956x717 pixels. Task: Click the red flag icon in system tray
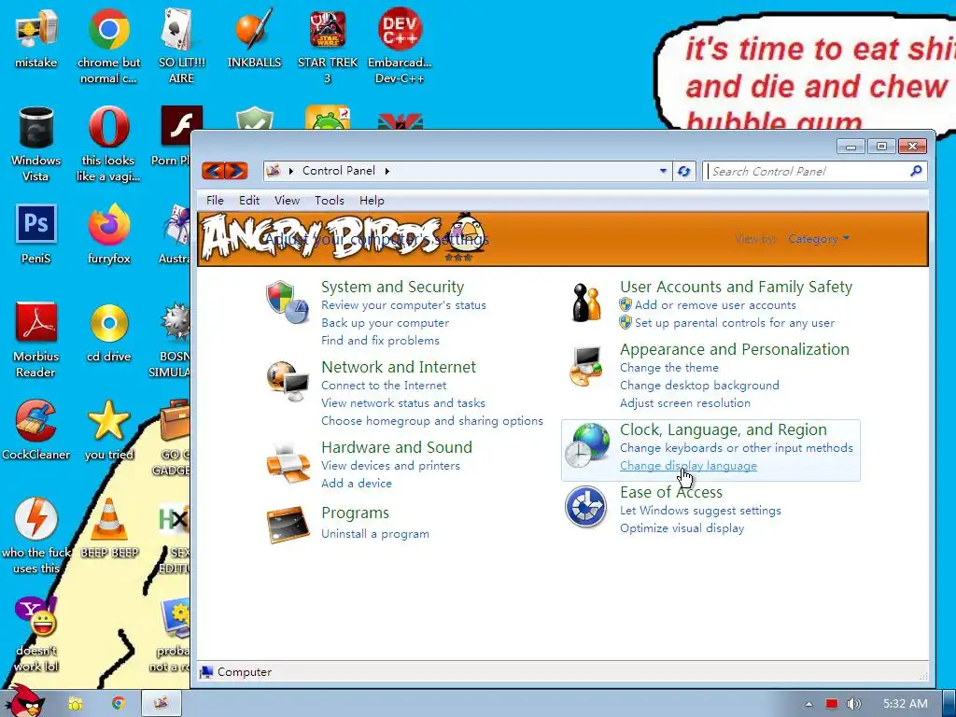click(831, 704)
